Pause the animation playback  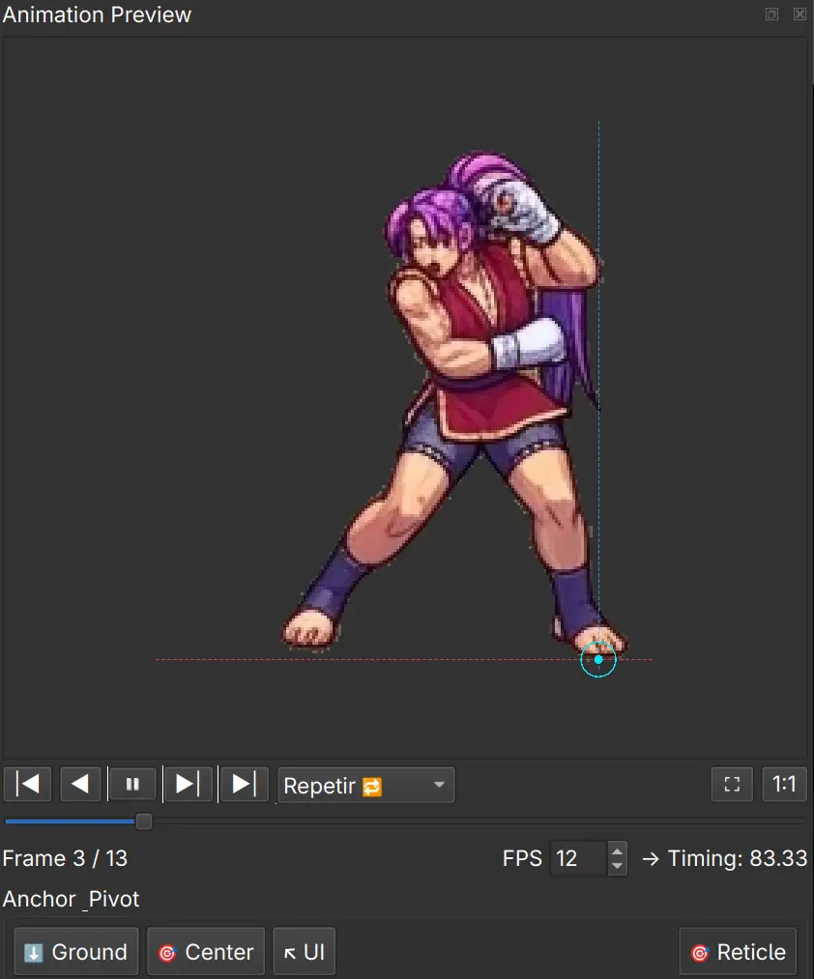pos(132,784)
